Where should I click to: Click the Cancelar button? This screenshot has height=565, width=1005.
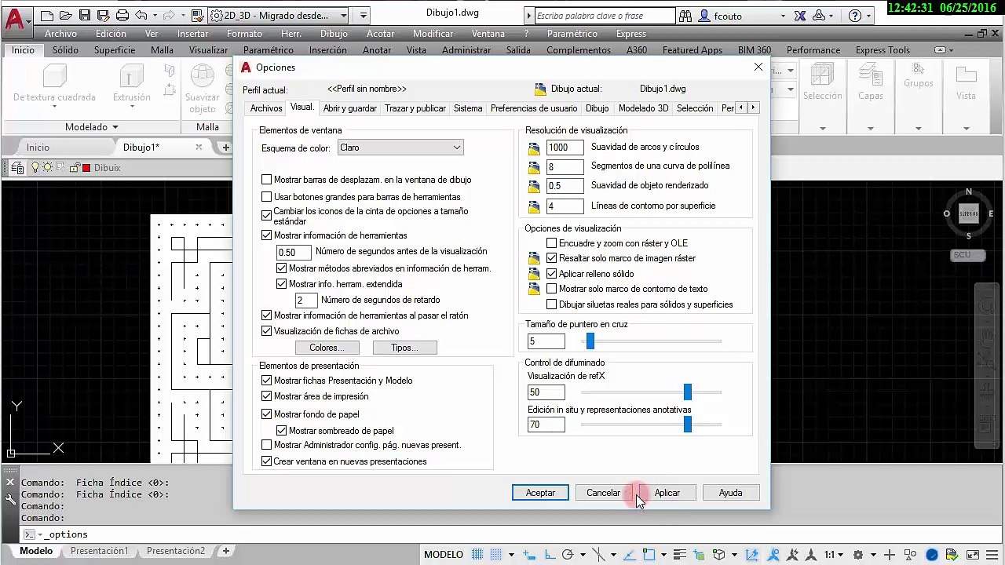603,493
